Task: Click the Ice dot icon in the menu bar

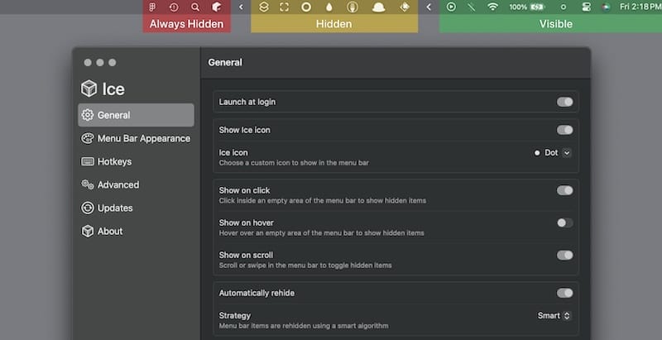Action: pyautogui.click(x=564, y=7)
